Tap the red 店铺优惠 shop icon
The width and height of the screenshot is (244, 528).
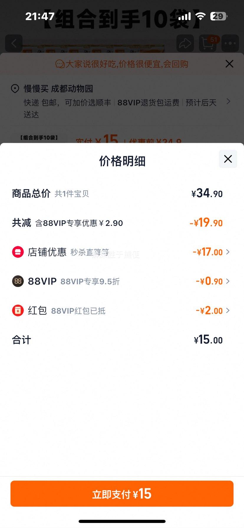pyautogui.click(x=18, y=252)
